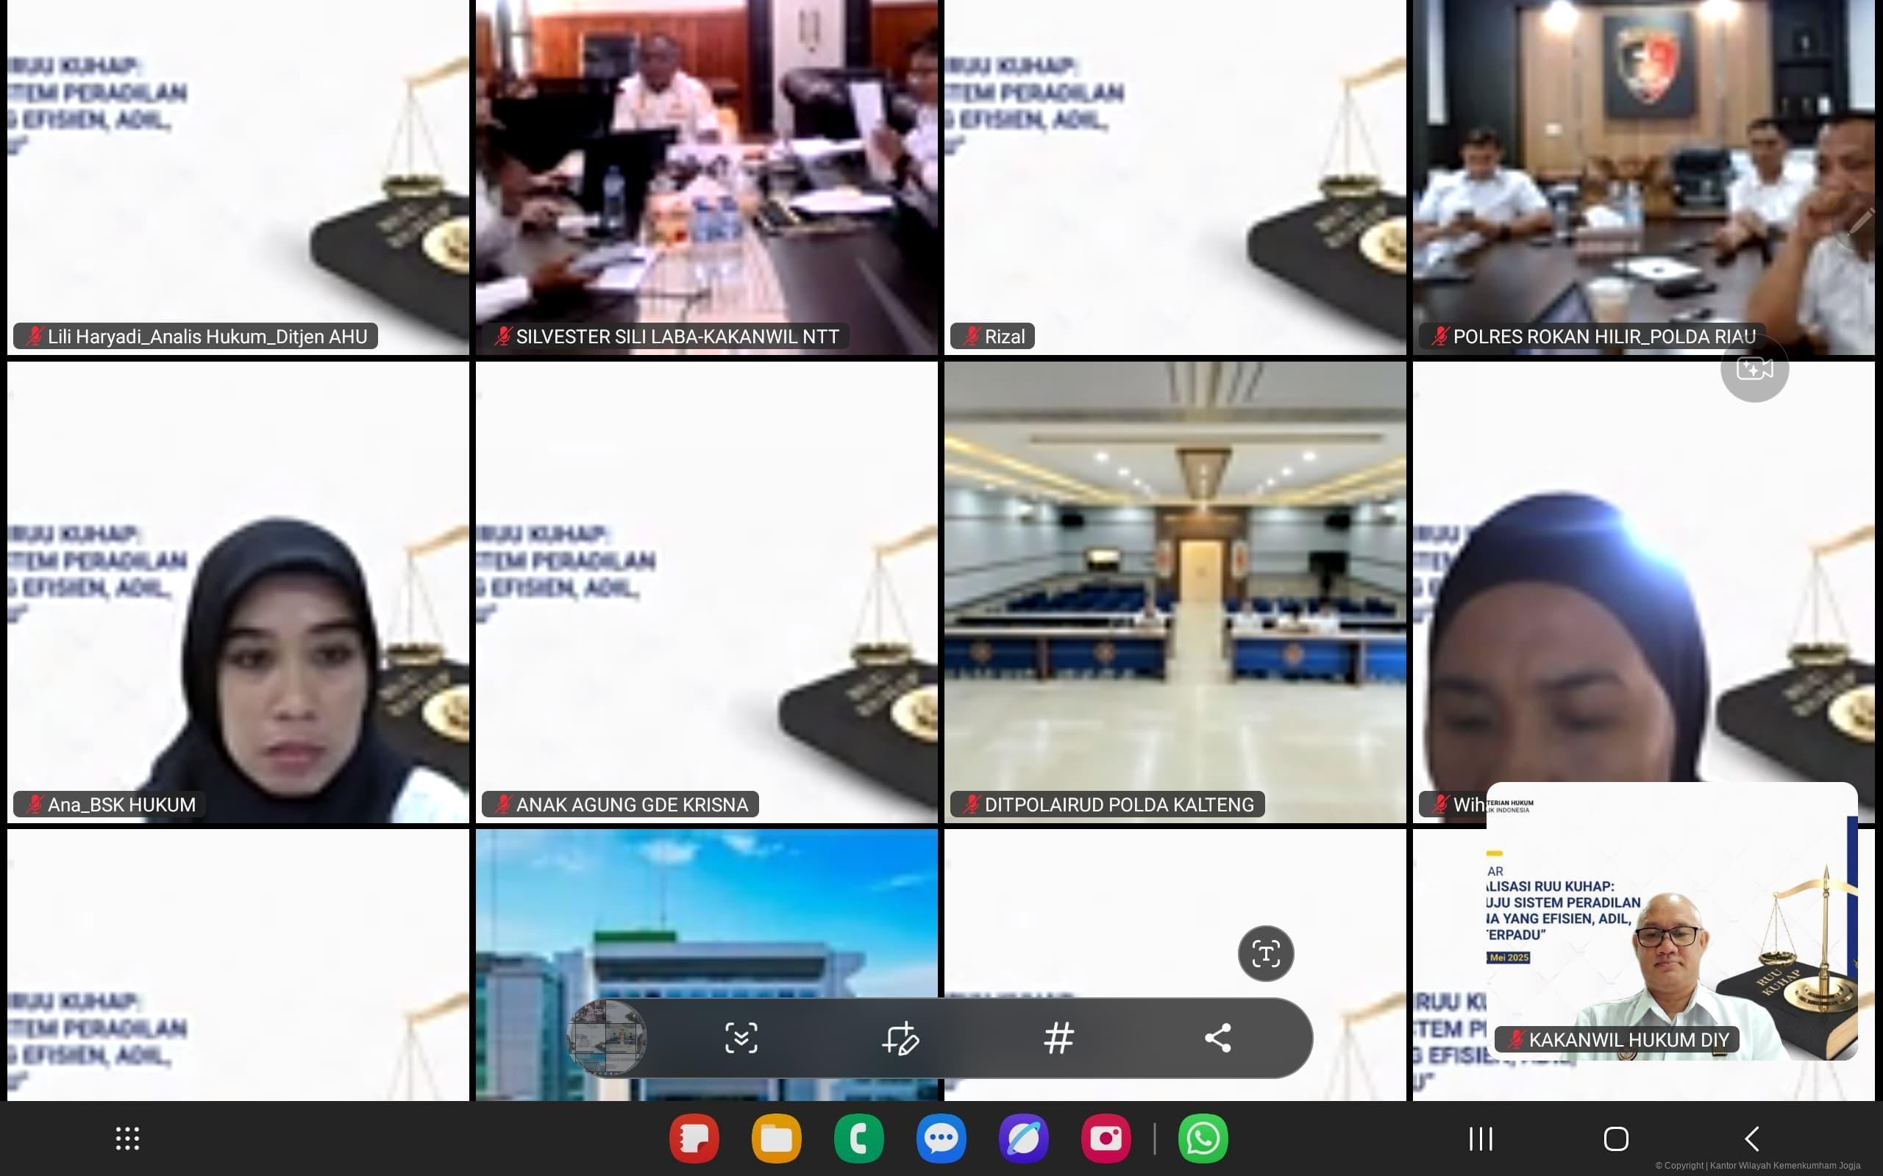Tap the video effects floating button

point(1754,369)
